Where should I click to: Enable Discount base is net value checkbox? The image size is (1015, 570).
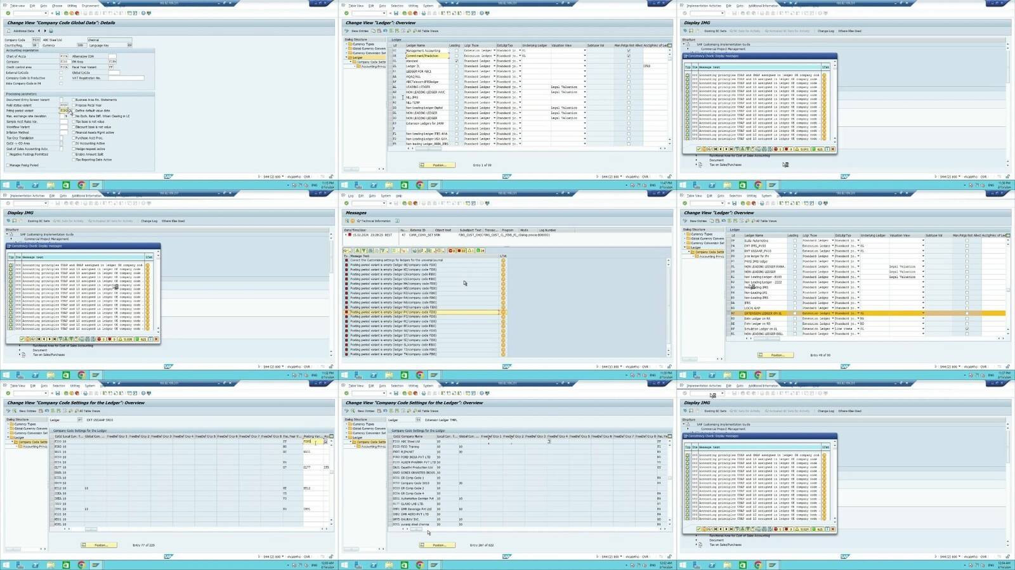click(x=74, y=127)
